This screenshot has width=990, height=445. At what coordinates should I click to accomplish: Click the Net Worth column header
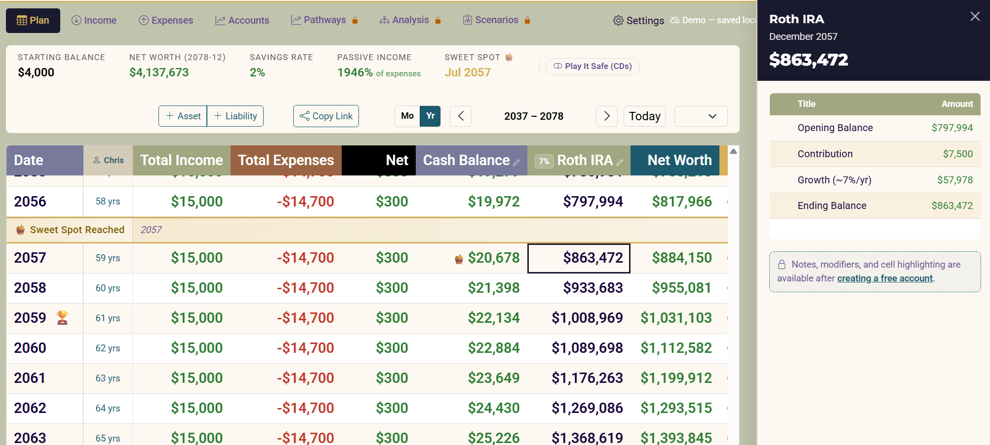(674, 160)
